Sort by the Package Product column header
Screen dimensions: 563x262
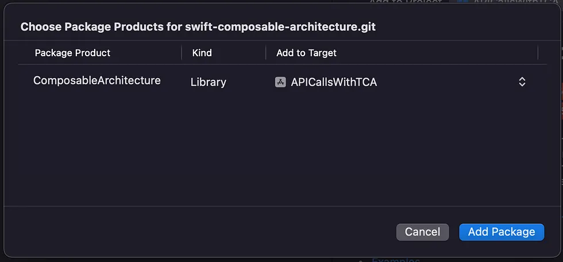(x=72, y=53)
